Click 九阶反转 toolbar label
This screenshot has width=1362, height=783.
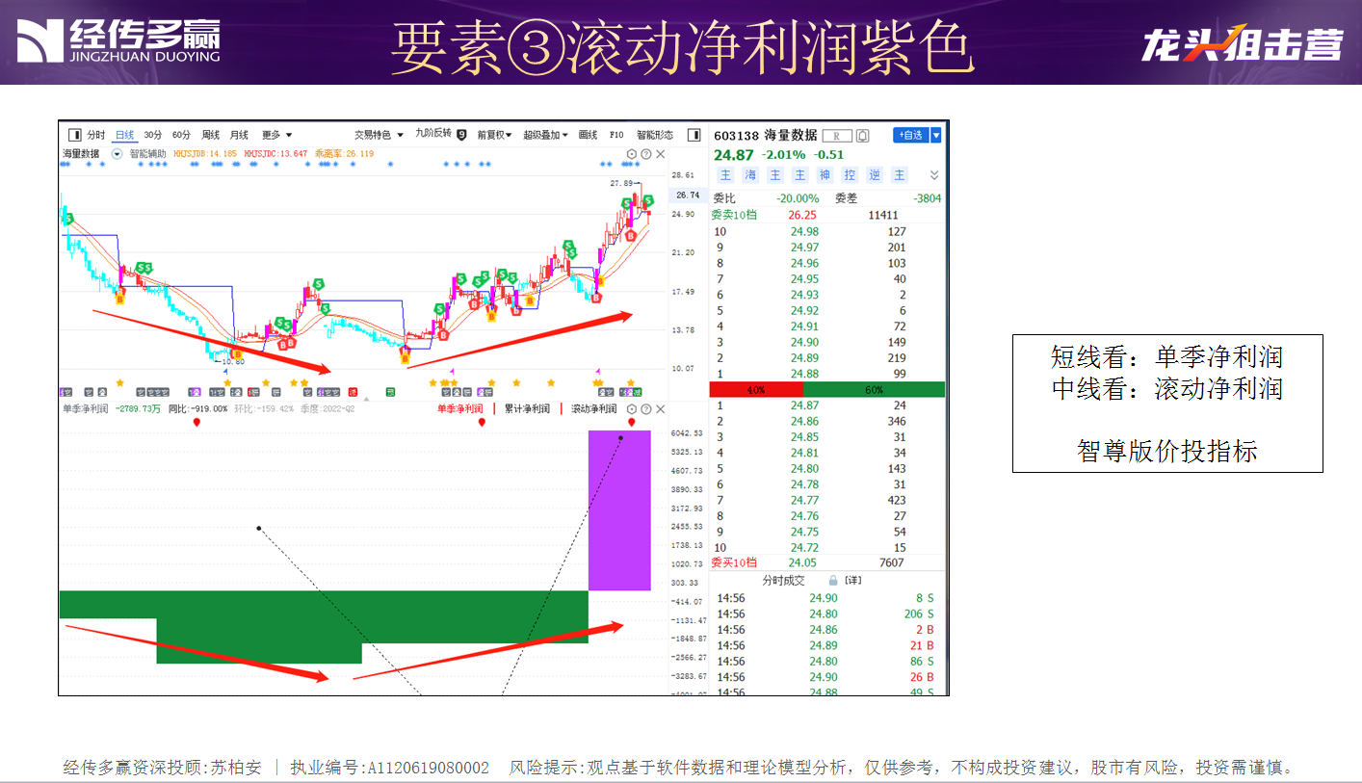coord(433,134)
